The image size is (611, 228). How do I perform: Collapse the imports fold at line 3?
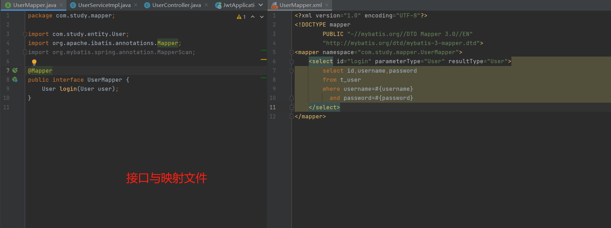25,34
